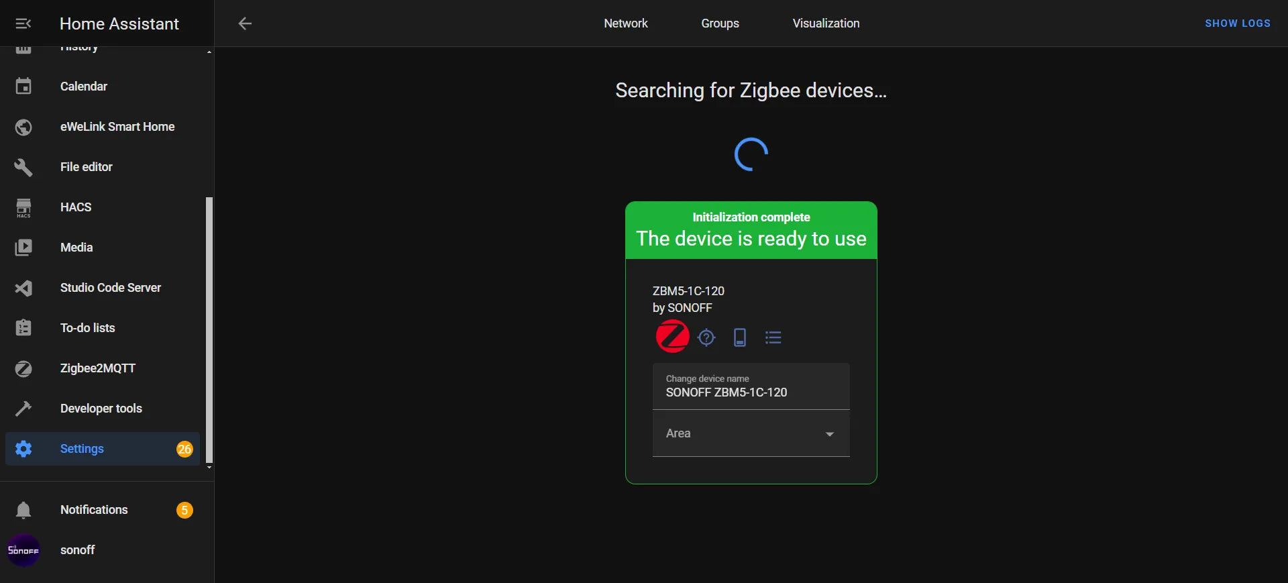Click the Change device name field
Viewport: 1288px width, 583px height.
751,386
